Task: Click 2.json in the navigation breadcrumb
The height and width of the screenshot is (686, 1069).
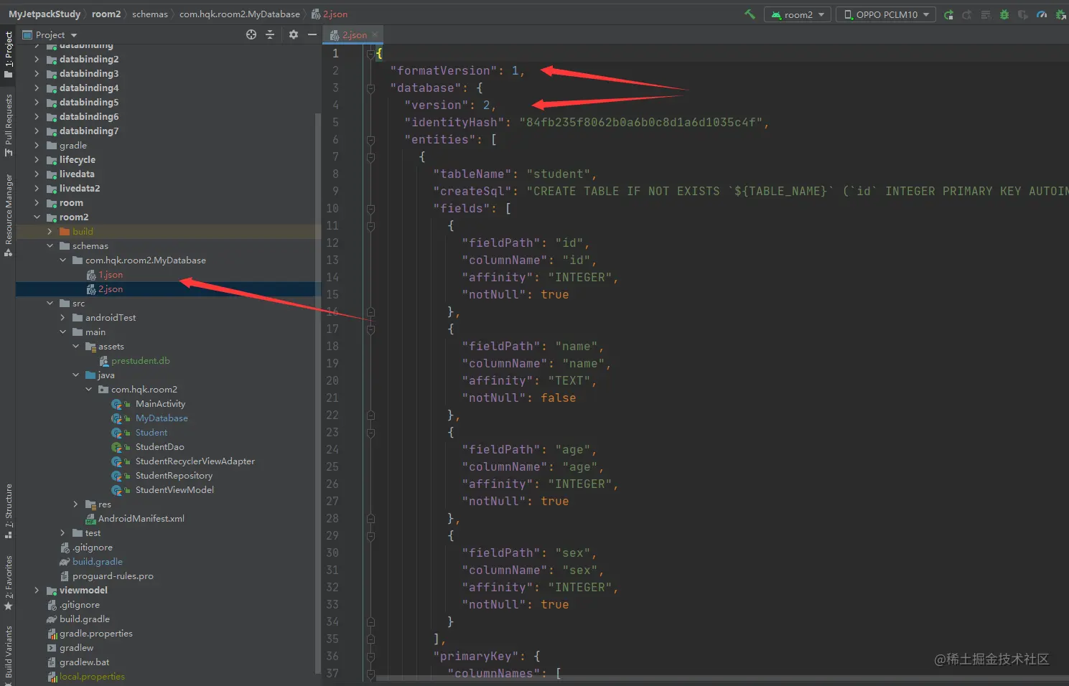Action: click(330, 14)
